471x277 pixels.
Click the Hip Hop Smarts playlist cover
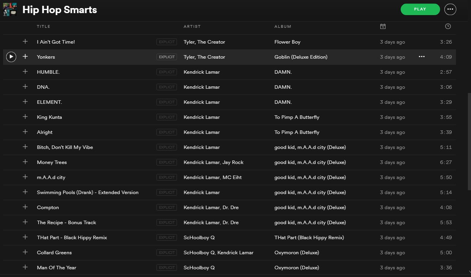click(x=10, y=9)
